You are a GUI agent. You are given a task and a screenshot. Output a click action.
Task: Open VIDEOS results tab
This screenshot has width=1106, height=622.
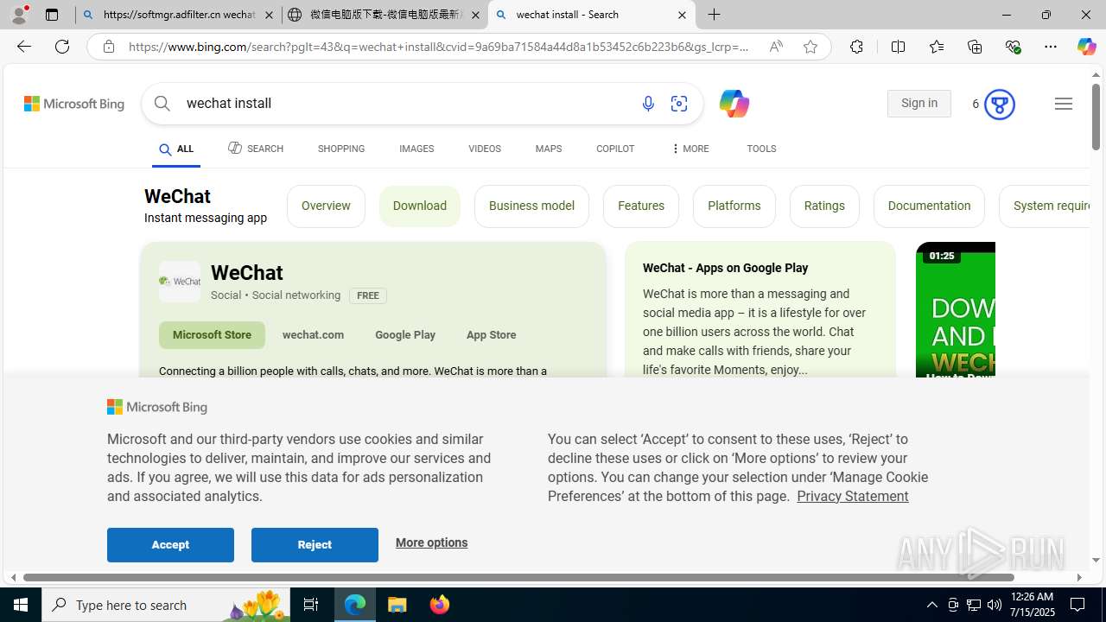pyautogui.click(x=485, y=149)
